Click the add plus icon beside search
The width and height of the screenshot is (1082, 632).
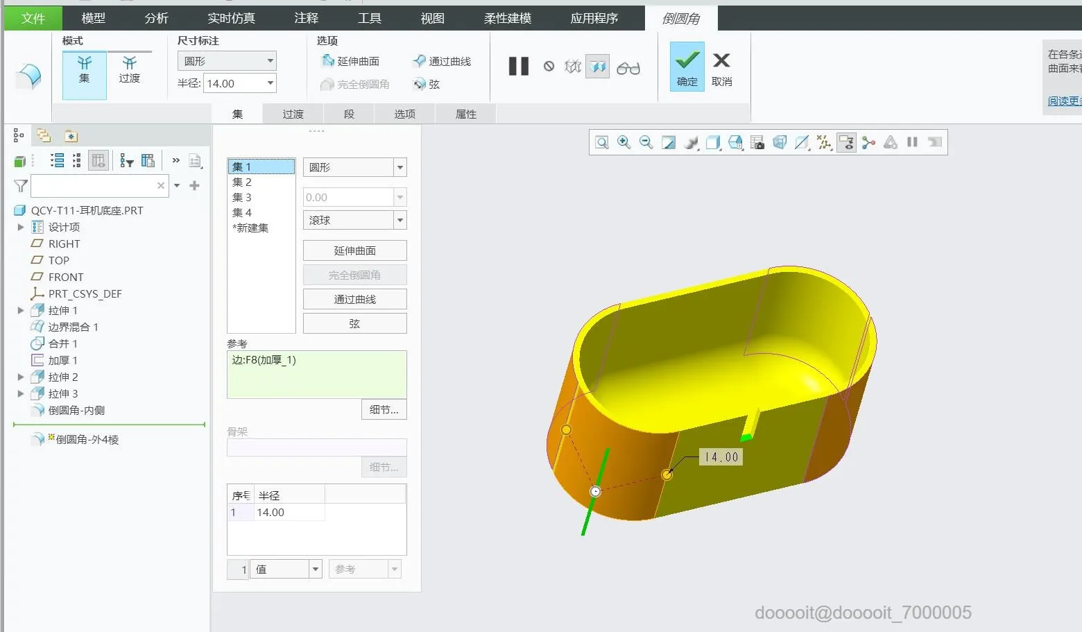195,185
